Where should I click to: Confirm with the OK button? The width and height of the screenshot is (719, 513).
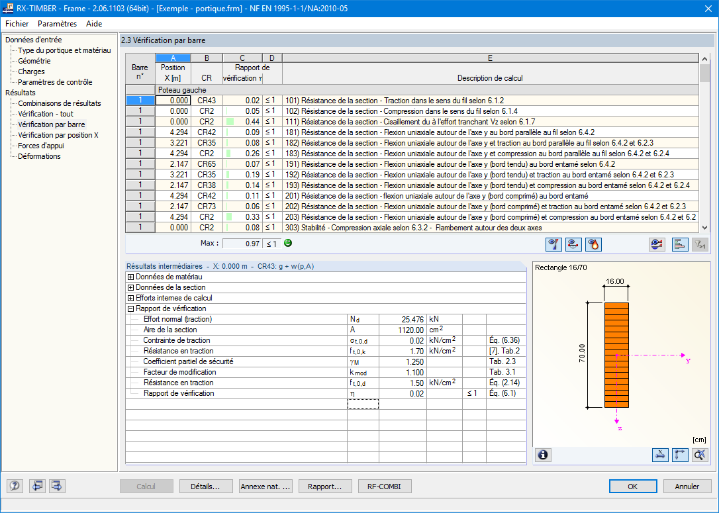[x=633, y=487]
